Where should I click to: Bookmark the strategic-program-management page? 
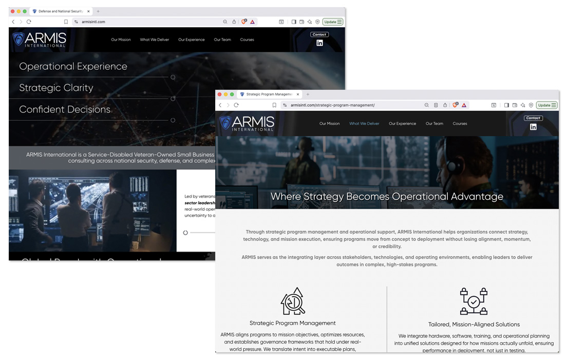pos(274,105)
